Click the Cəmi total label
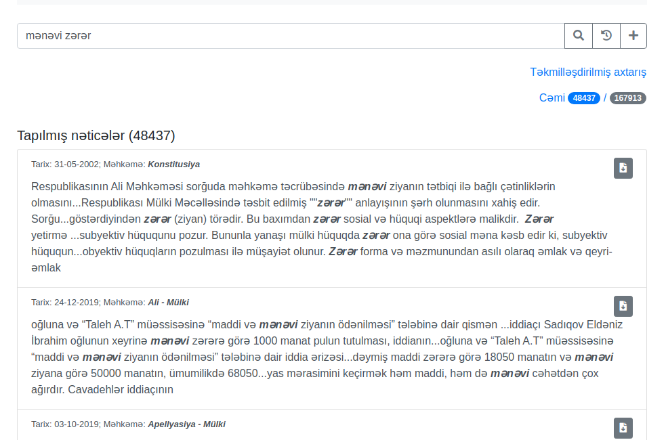 tap(551, 98)
